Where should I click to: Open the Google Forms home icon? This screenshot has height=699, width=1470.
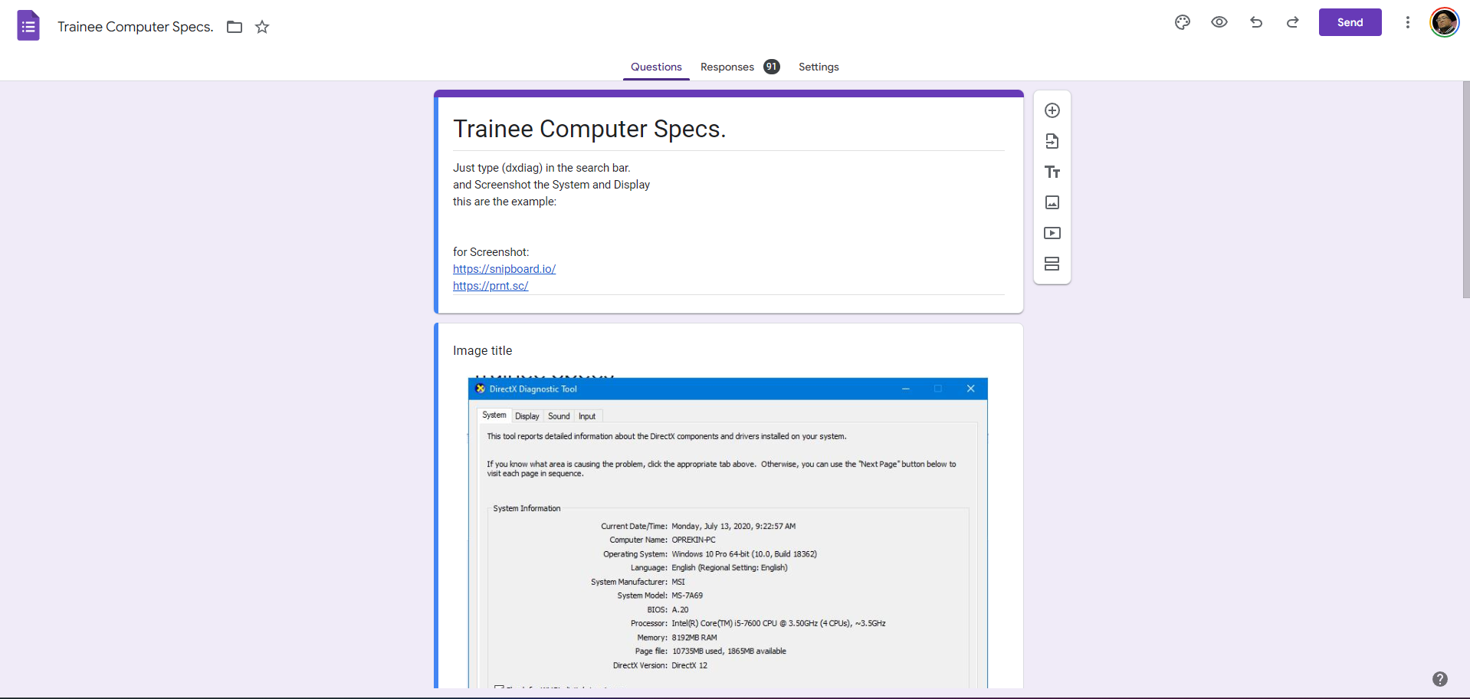[x=28, y=26]
